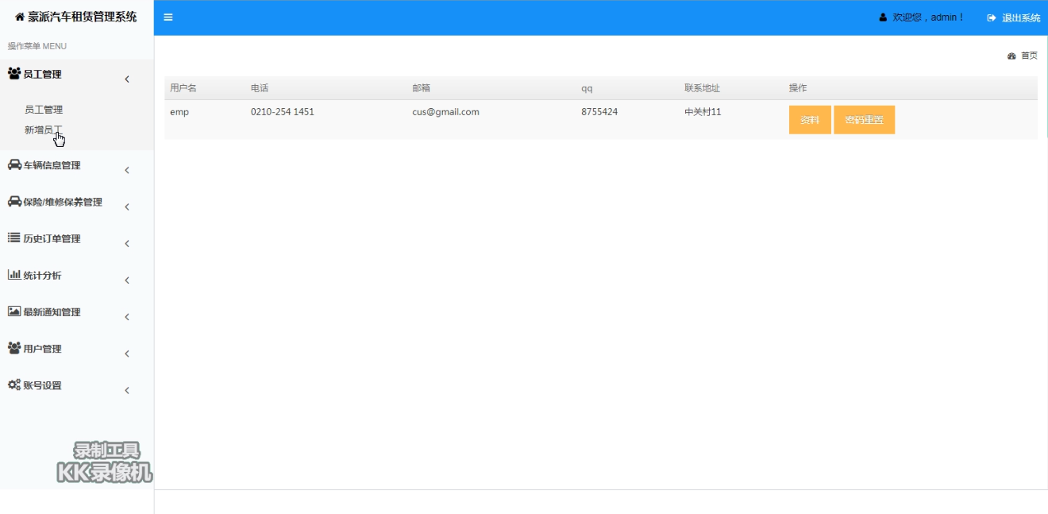Click the 欢迎您，admin！ text
Viewport: 1048px width, 514px height.
click(928, 17)
